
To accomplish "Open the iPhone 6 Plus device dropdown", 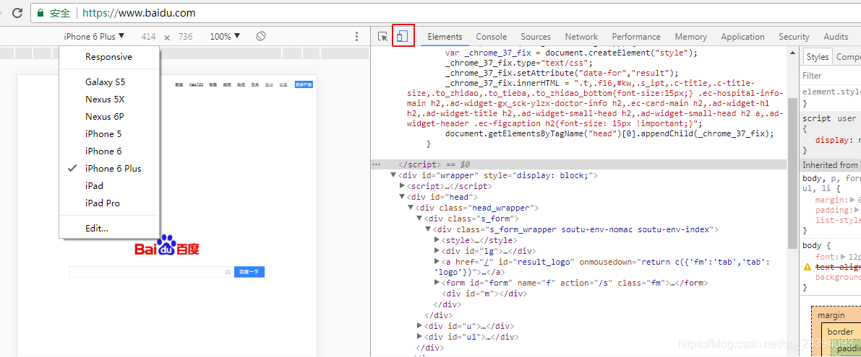I will pyautogui.click(x=94, y=36).
